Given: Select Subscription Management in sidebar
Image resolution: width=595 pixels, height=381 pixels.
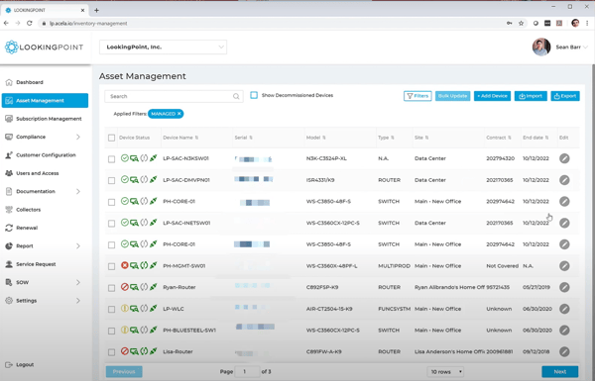Looking at the screenshot, I should tap(45, 119).
